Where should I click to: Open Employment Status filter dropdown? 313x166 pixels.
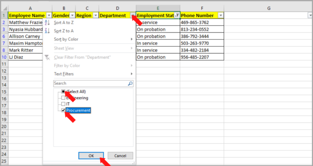click(177, 16)
